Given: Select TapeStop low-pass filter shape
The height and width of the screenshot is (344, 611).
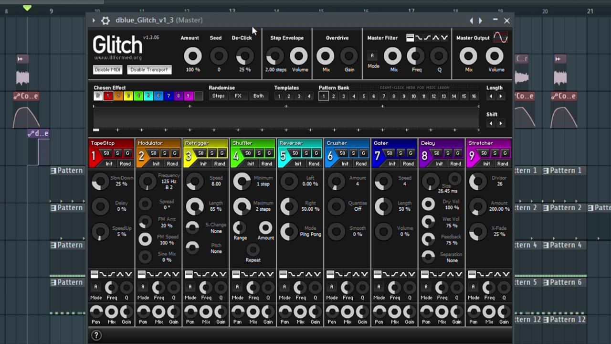Looking at the screenshot, I should pos(103,274).
